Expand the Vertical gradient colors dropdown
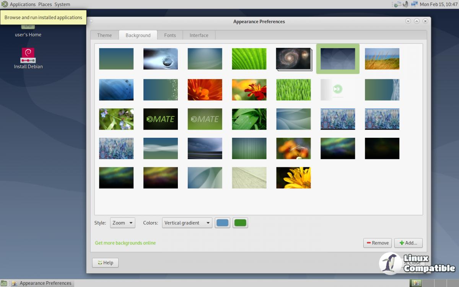The height and width of the screenshot is (287, 459). (x=187, y=223)
